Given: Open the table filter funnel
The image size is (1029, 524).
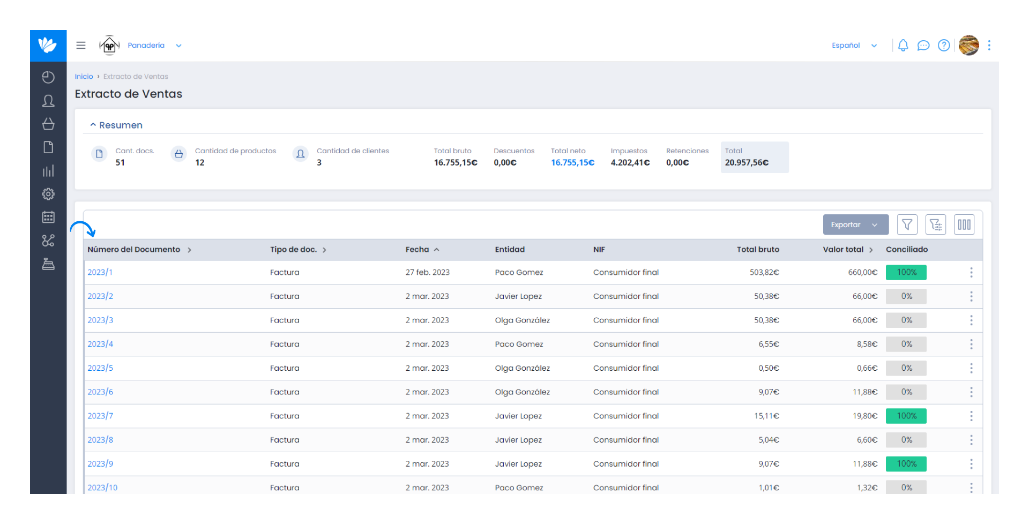Looking at the screenshot, I should pyautogui.click(x=907, y=224).
